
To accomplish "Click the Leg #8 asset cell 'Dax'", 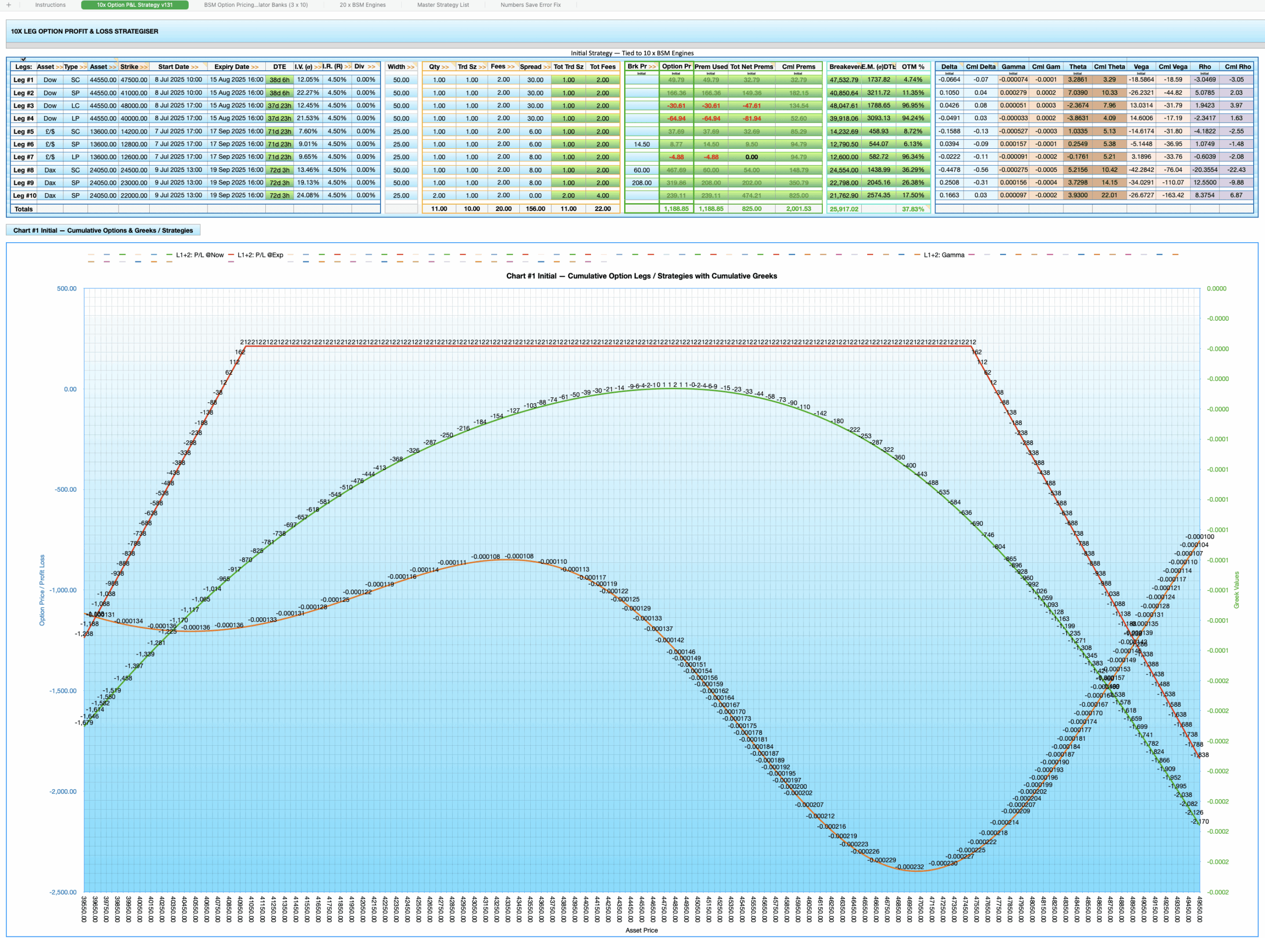I will pyautogui.click(x=50, y=171).
